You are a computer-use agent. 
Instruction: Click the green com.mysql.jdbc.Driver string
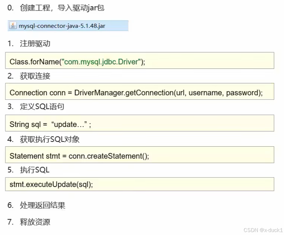[101, 62]
